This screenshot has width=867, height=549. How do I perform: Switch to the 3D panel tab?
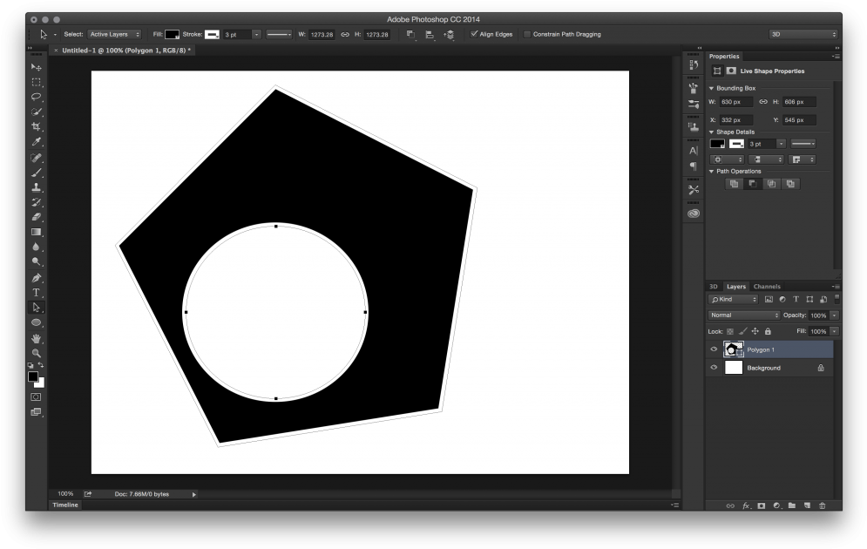click(x=714, y=286)
